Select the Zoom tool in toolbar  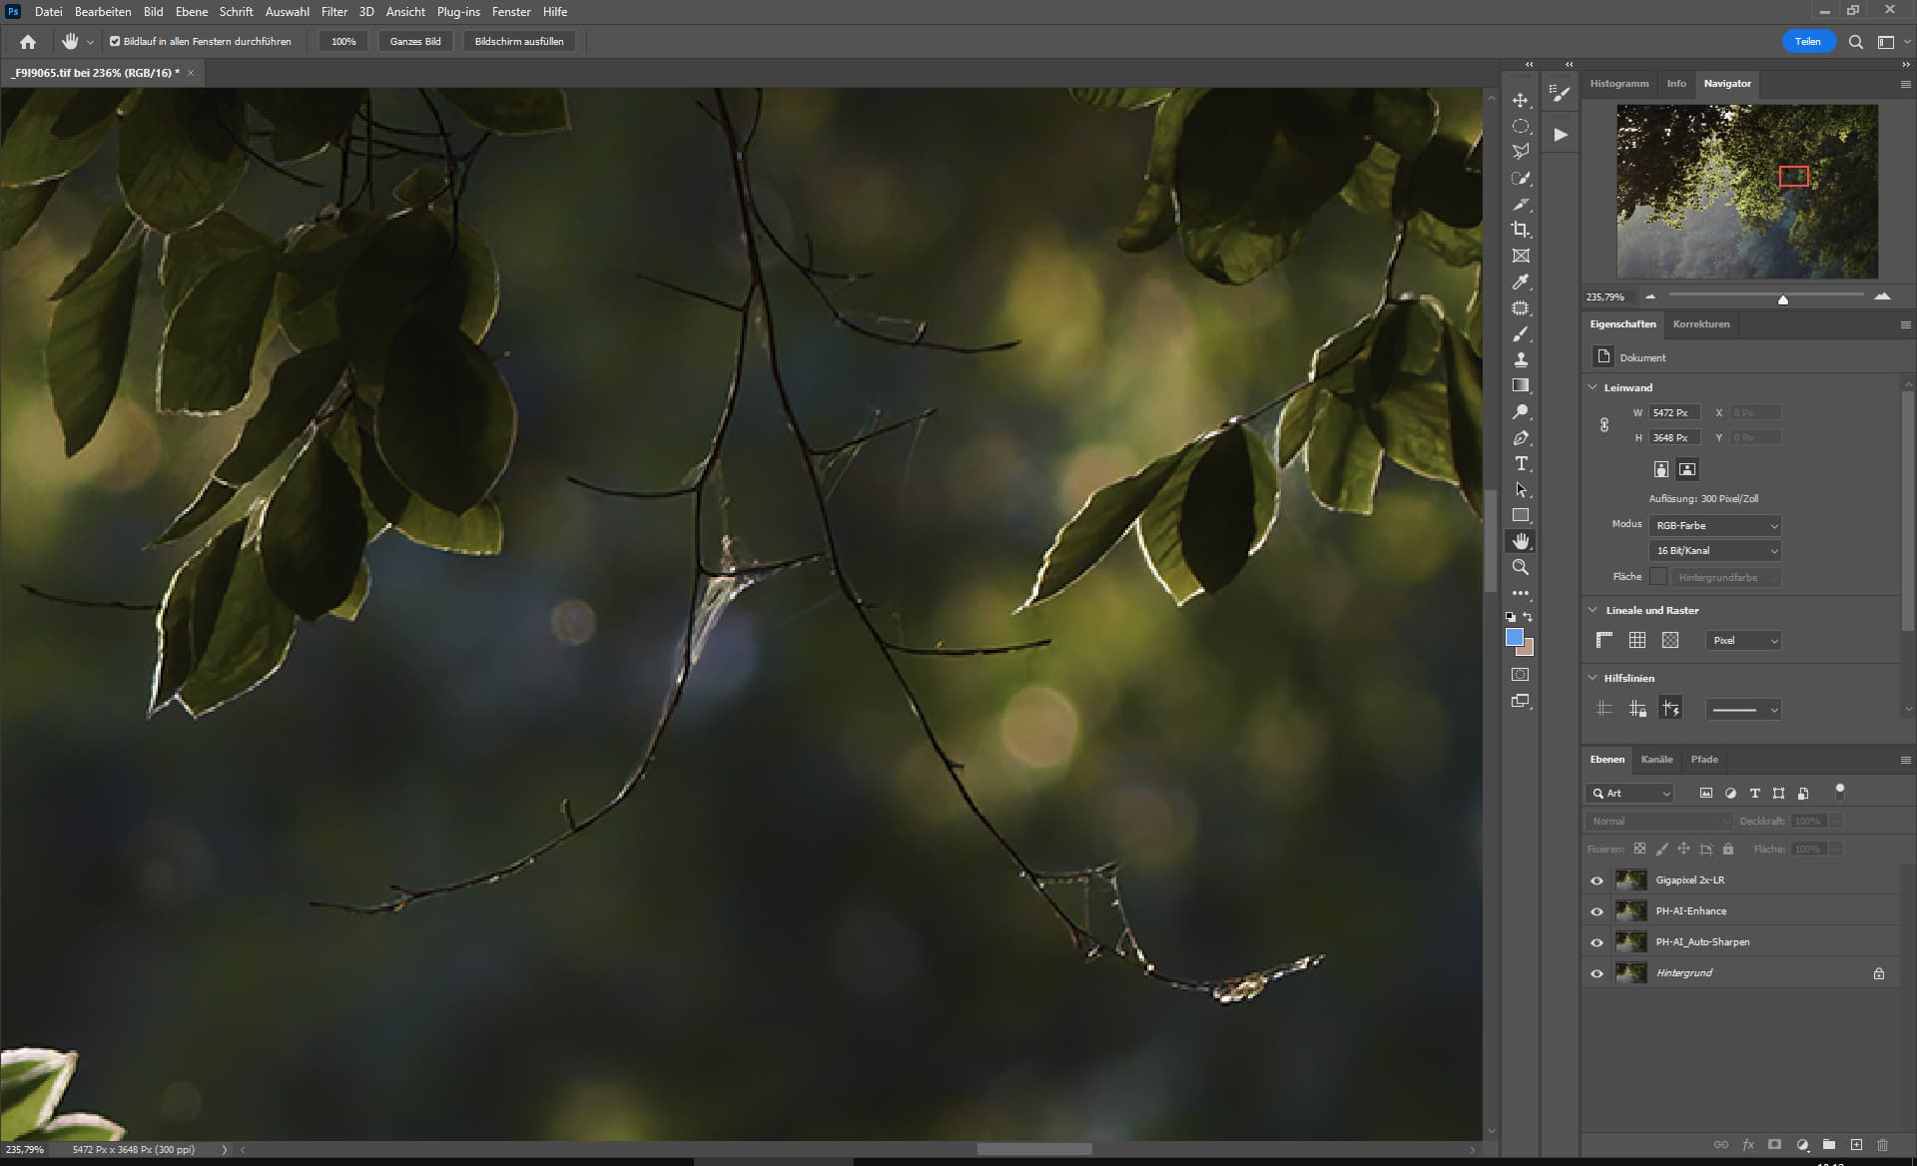tap(1521, 567)
